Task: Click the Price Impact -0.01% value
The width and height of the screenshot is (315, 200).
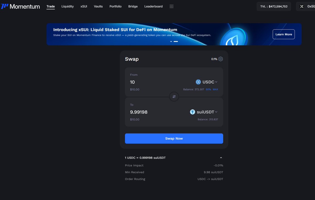Action: [218, 165]
